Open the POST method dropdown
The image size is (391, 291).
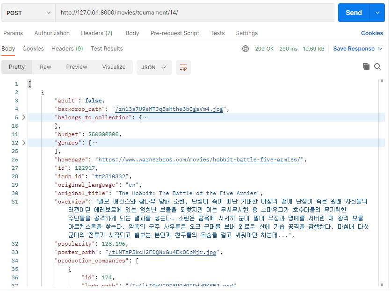(x=28, y=13)
